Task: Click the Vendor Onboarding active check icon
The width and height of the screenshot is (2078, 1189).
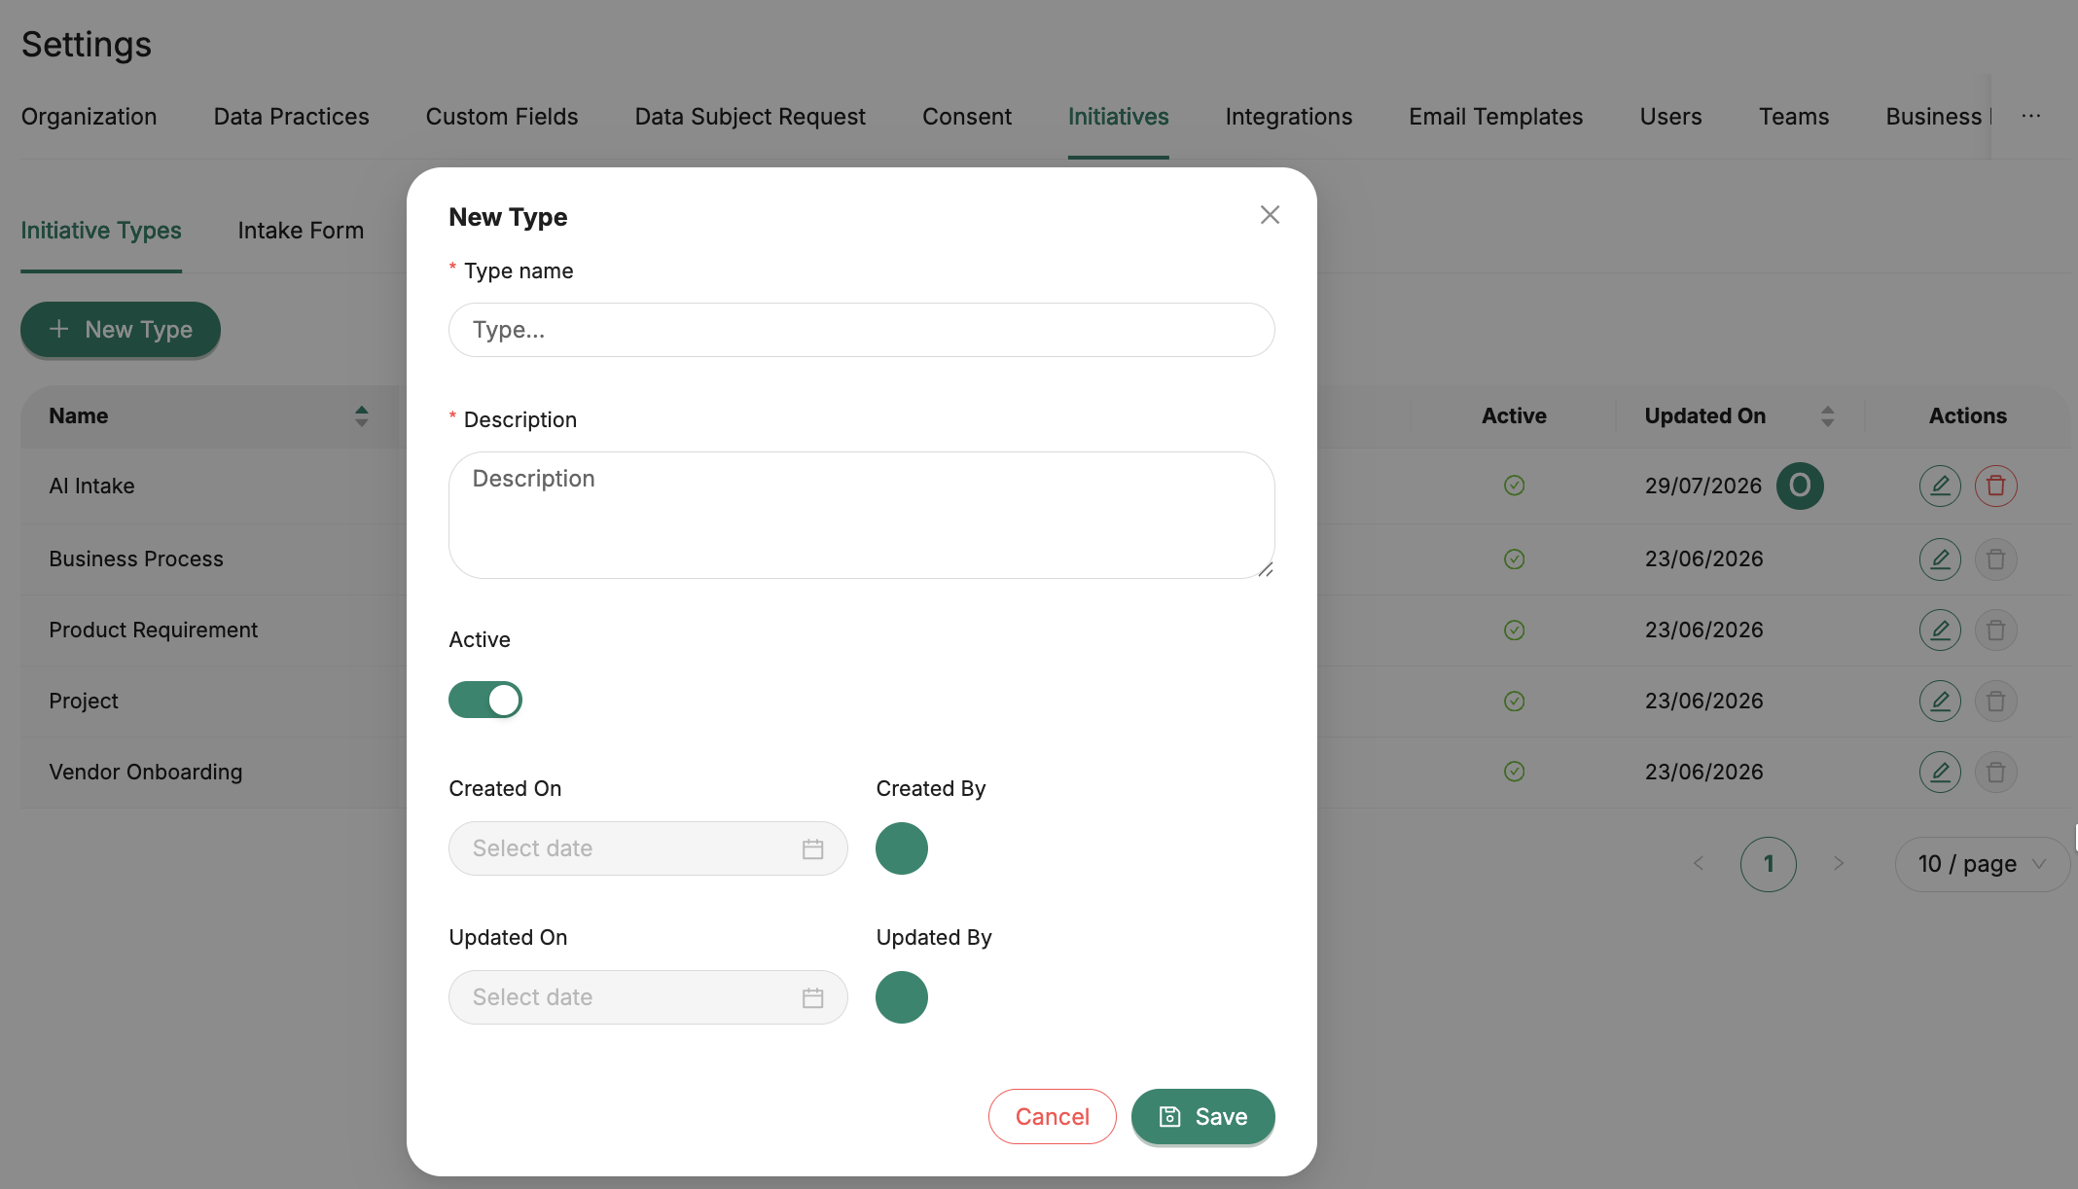Action: click(x=1514, y=772)
